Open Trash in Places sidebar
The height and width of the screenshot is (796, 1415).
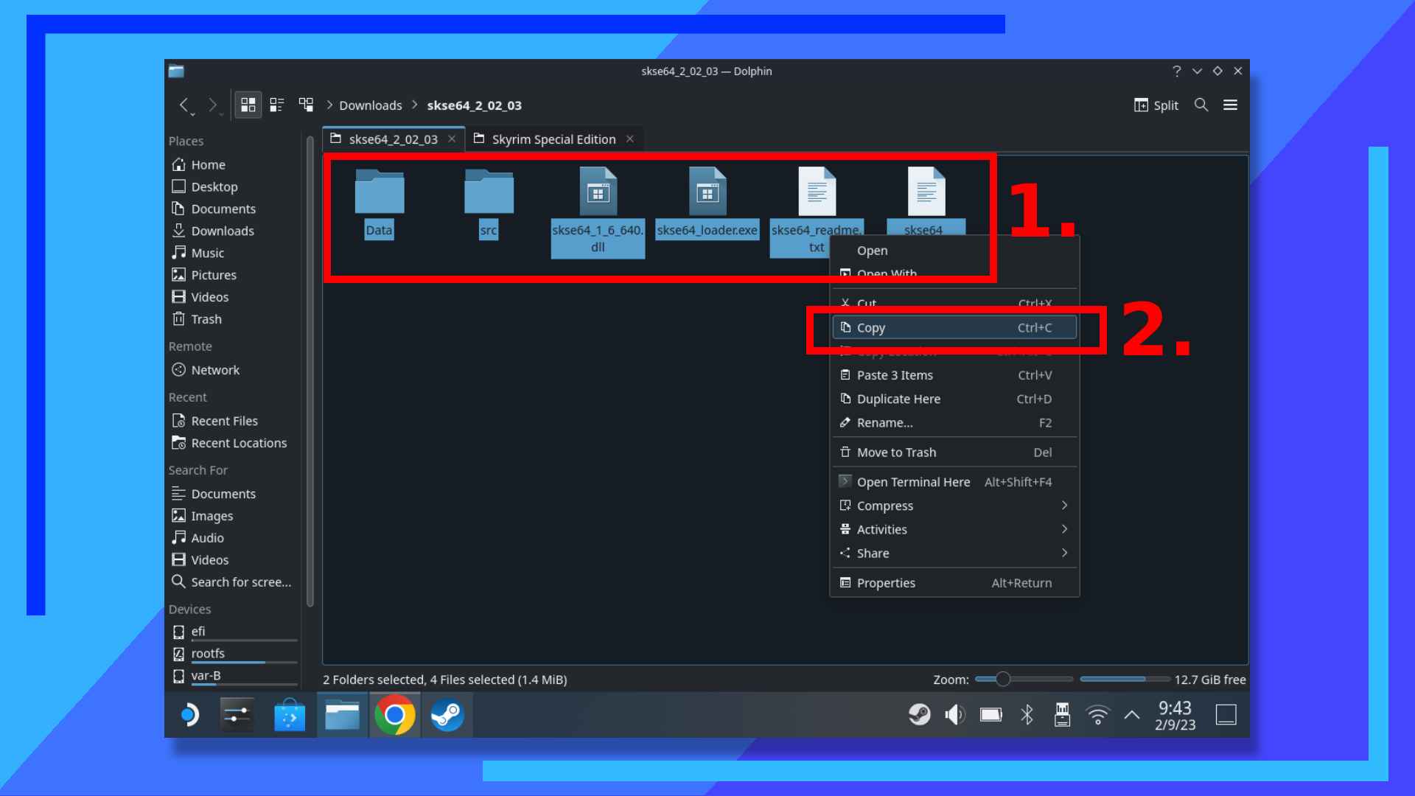(x=206, y=319)
